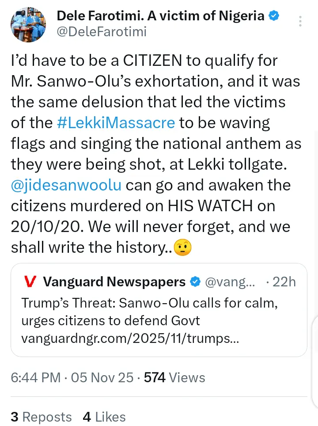Show the 4 Likes list
Screen dimensions: 318x426
pyautogui.click(x=104, y=417)
